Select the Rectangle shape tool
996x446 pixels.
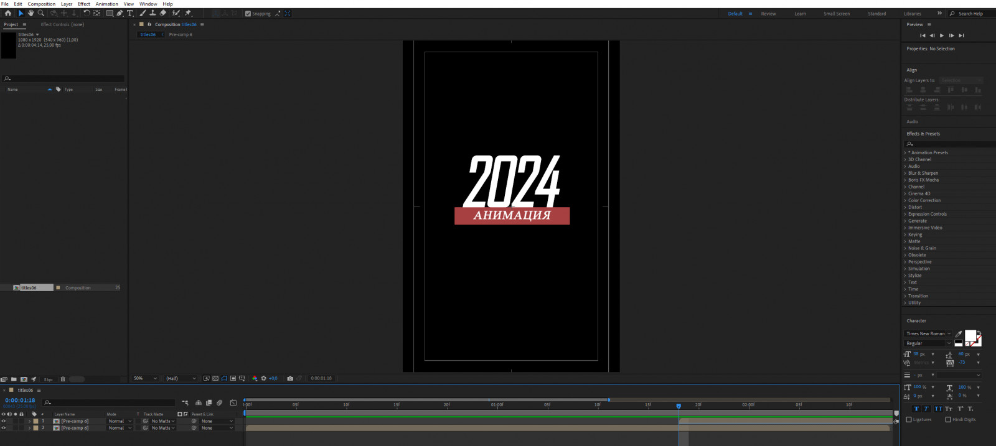point(110,13)
